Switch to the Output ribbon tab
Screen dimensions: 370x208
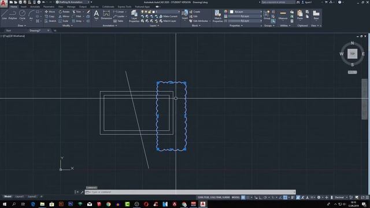click(x=83, y=7)
